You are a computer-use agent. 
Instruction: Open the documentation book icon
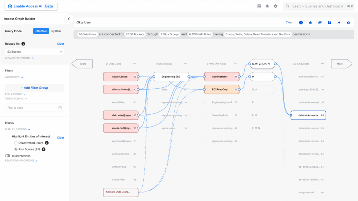pos(259,6)
